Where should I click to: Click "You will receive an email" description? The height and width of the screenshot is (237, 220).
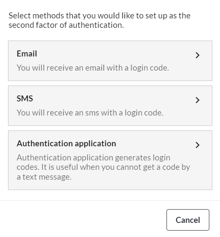point(93,68)
